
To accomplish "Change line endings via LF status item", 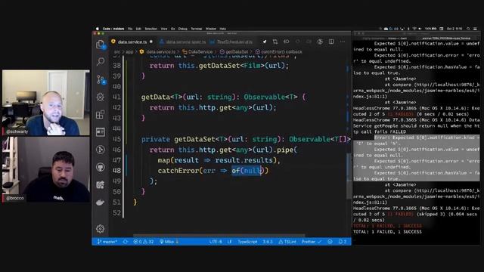I will coord(229,242).
